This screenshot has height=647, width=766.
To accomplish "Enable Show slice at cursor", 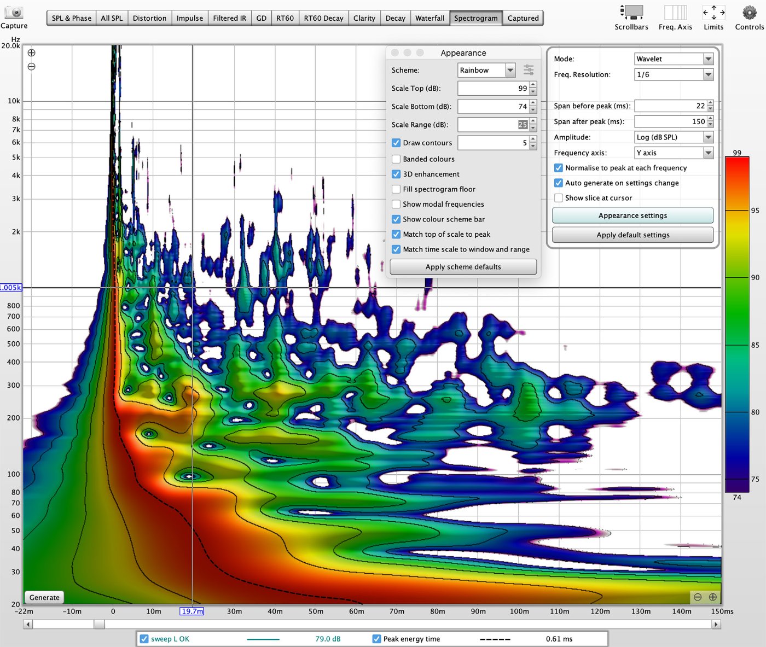I will click(x=558, y=198).
